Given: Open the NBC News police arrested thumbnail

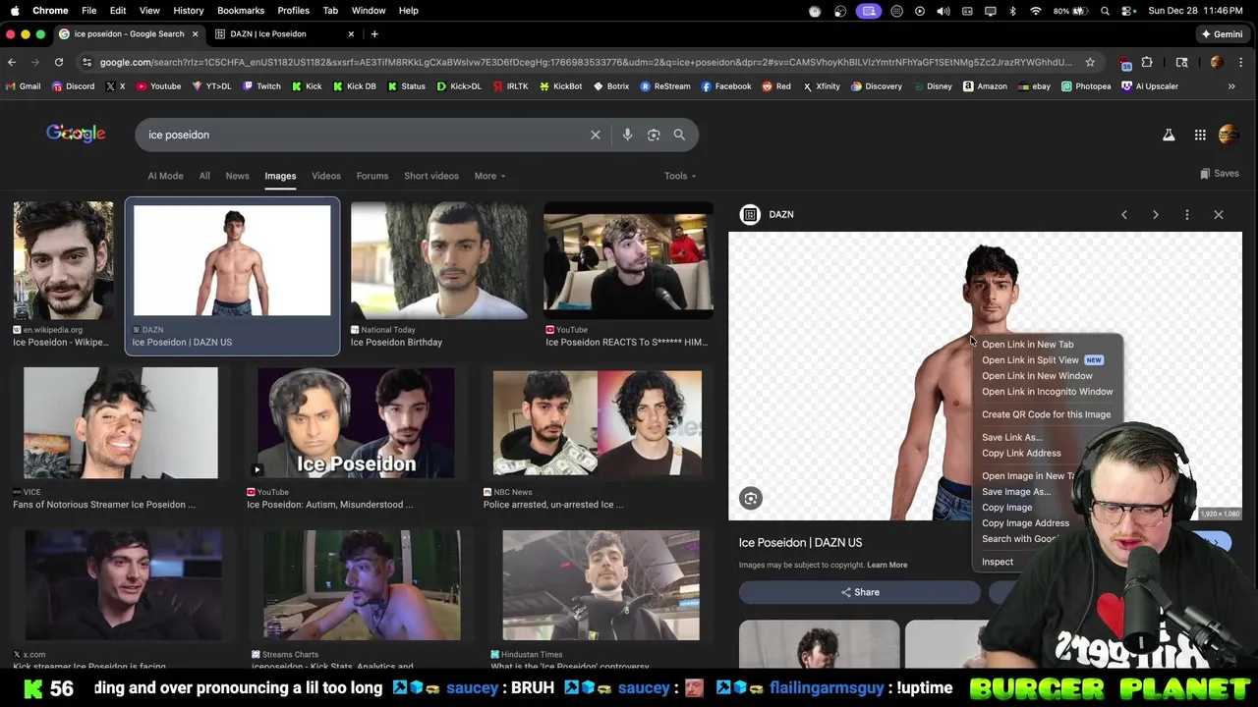Looking at the screenshot, I should [x=598, y=423].
